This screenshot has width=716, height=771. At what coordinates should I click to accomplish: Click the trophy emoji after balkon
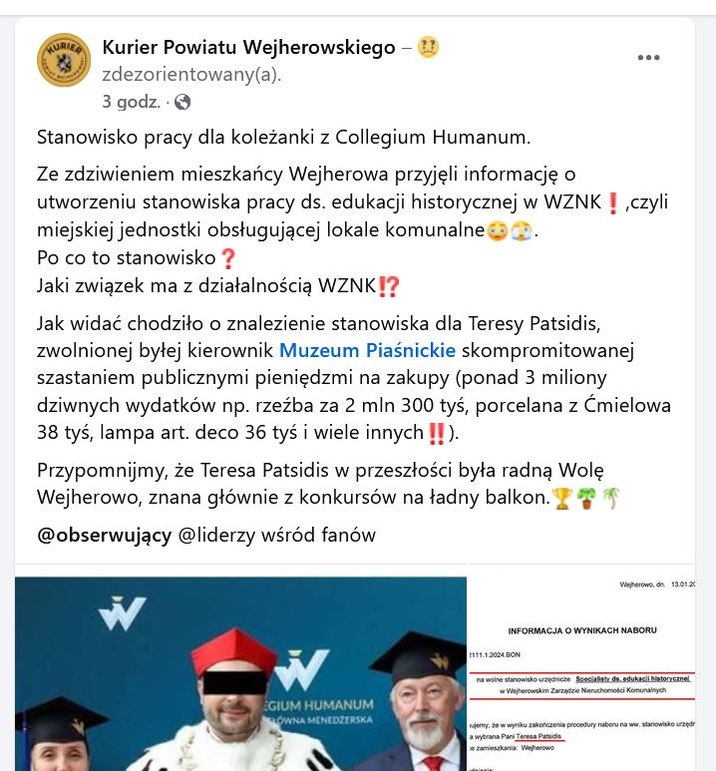[x=562, y=498]
